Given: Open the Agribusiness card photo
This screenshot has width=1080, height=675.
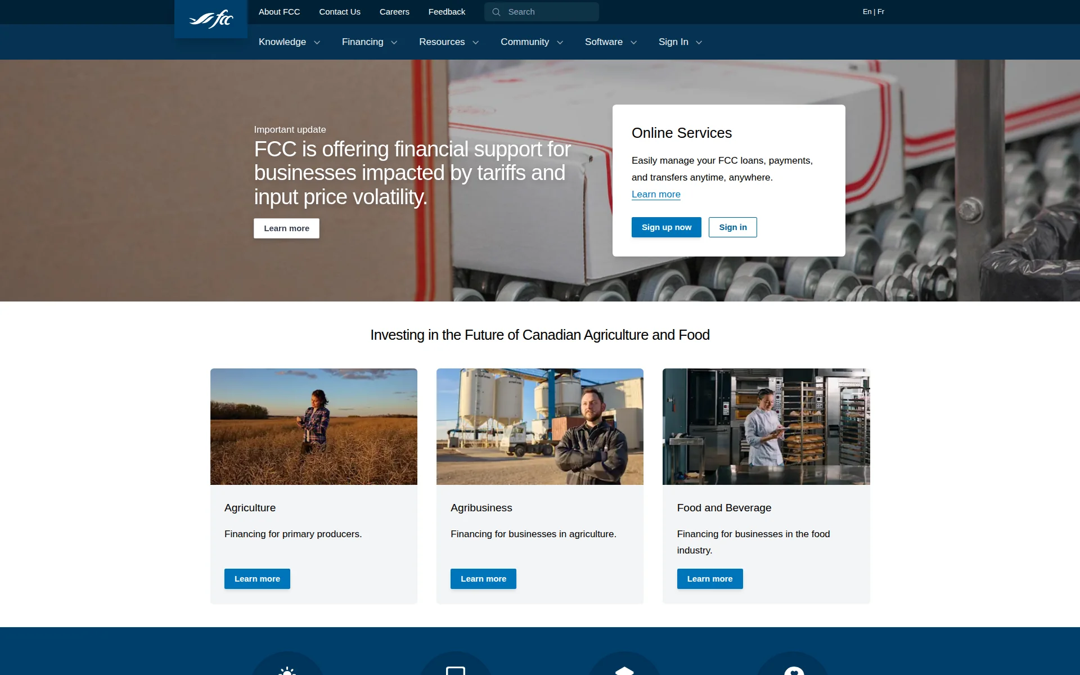Looking at the screenshot, I should point(540,426).
